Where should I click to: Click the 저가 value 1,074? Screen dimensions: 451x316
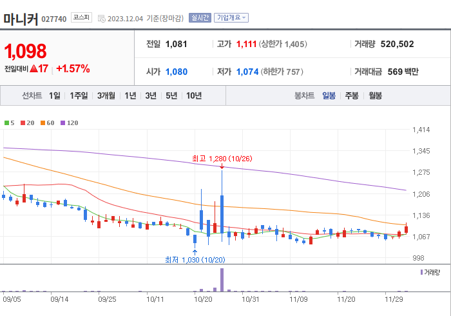point(247,72)
